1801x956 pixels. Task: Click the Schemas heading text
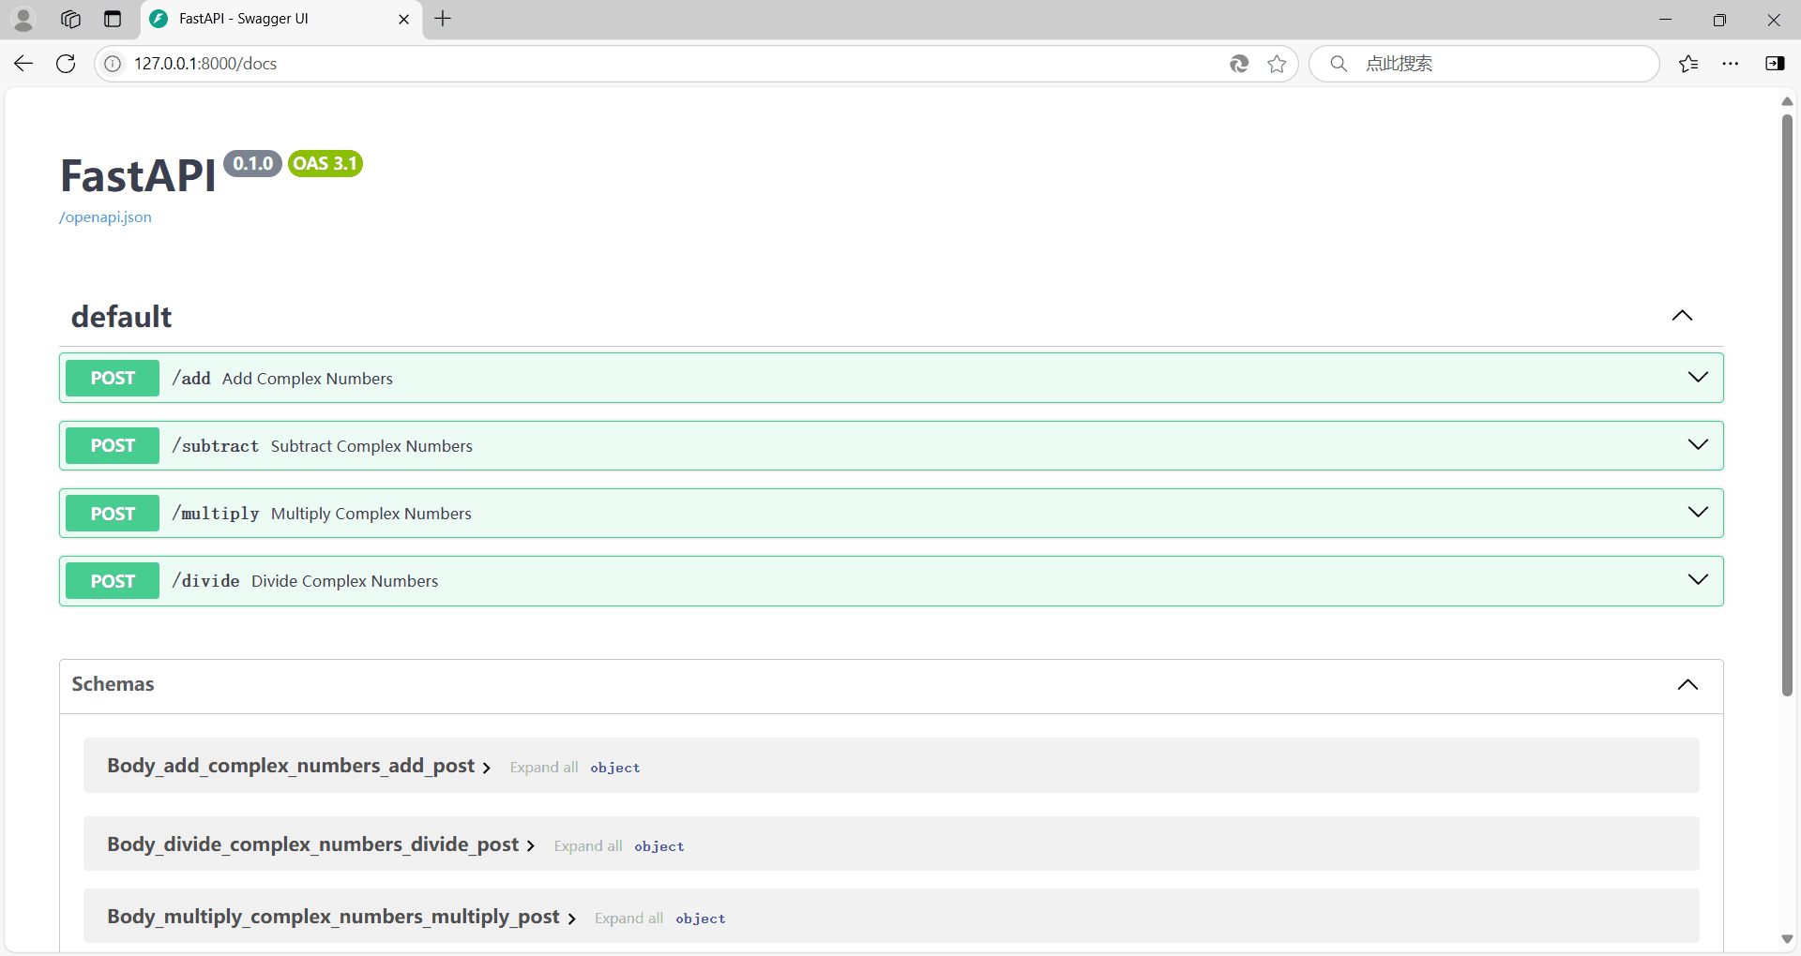point(113,684)
